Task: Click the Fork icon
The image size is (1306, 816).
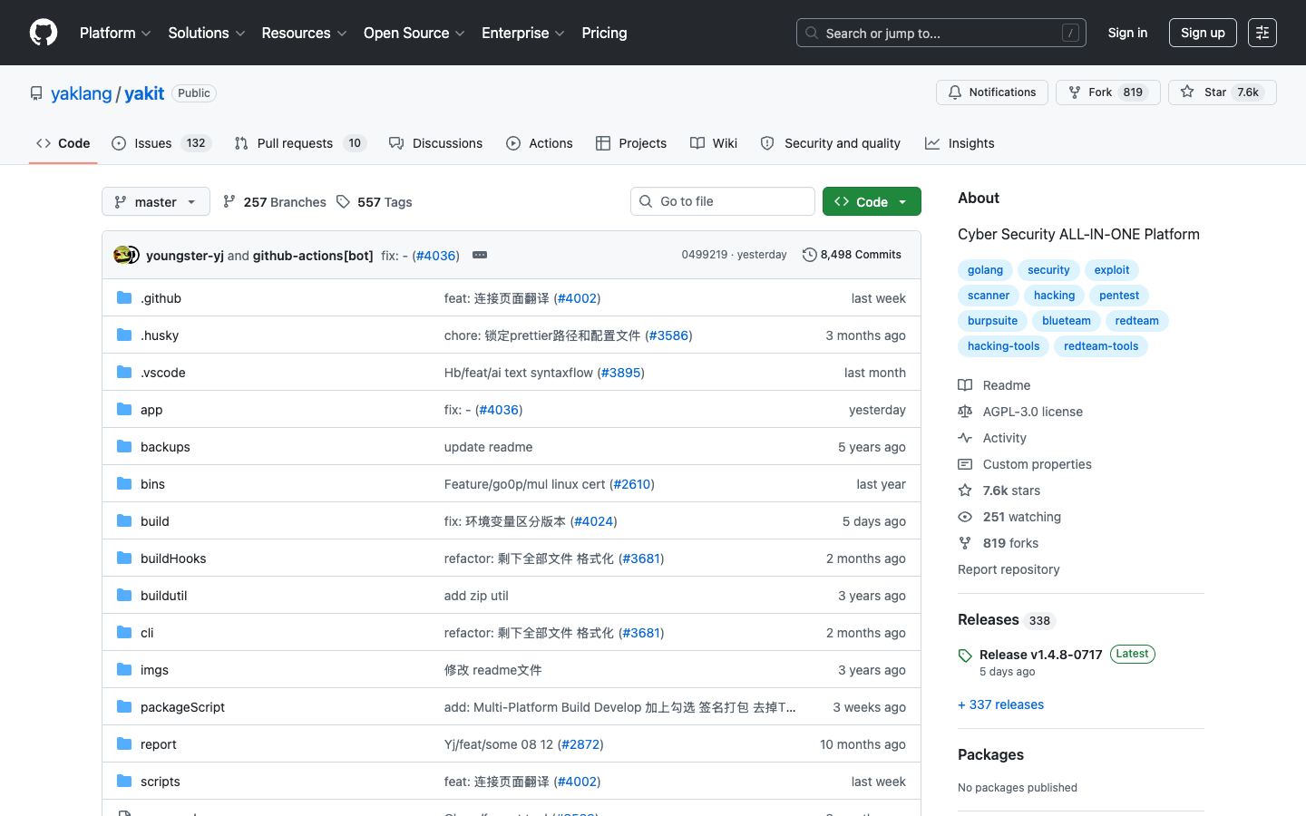Action: pyautogui.click(x=1075, y=92)
